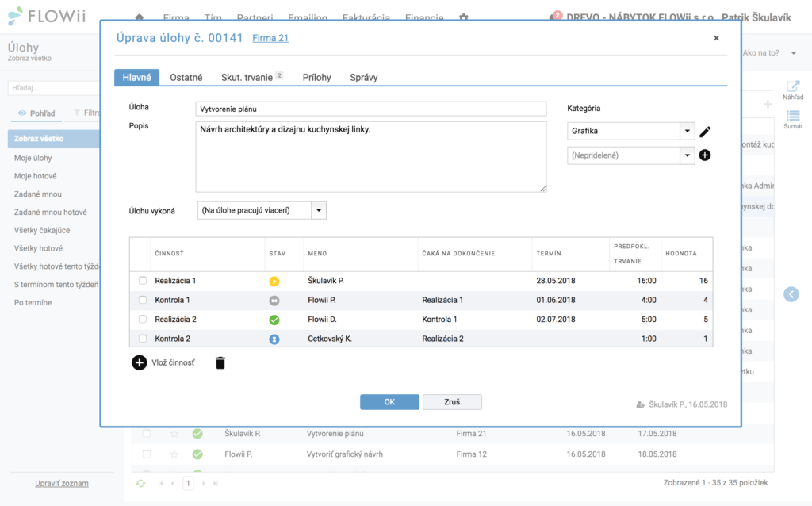Switch to the Hlavné tab
This screenshot has height=506, width=812.
(136, 77)
